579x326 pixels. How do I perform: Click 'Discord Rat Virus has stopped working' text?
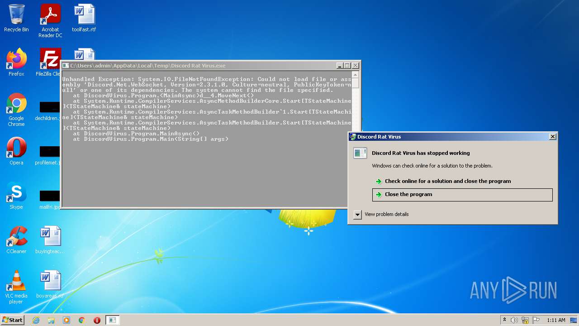click(421, 153)
